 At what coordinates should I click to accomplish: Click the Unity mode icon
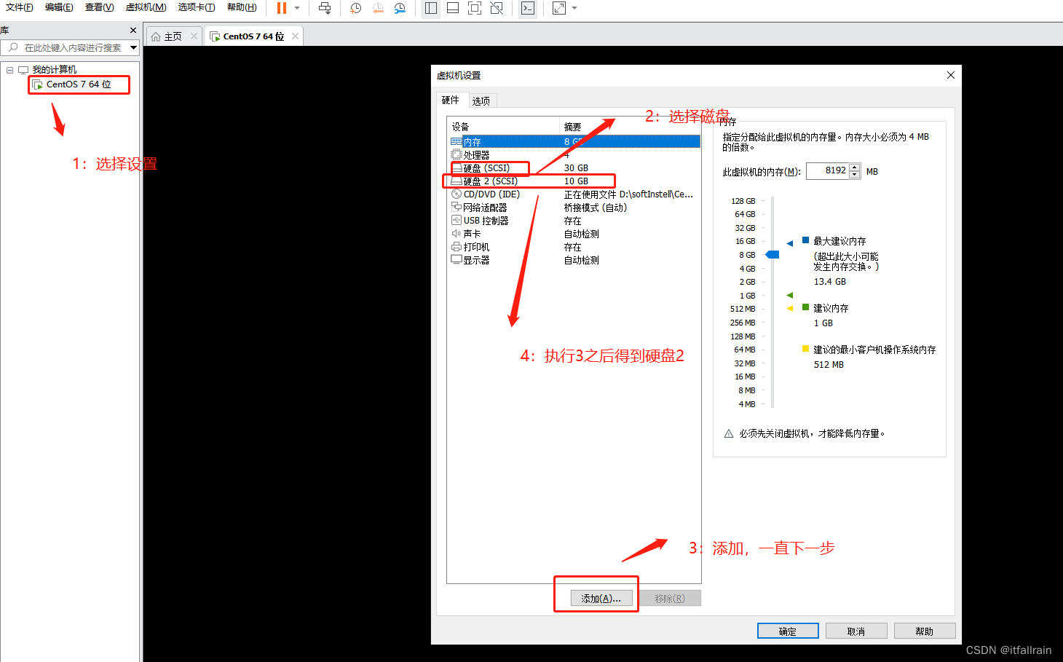tap(497, 8)
